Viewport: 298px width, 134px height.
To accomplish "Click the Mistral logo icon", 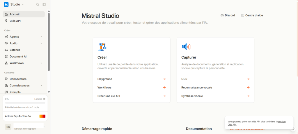I will pos(6,4).
